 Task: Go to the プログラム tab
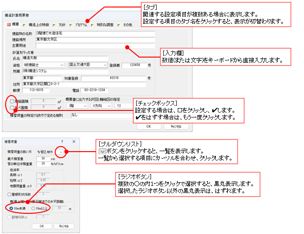pyautogui.click(x=79, y=25)
